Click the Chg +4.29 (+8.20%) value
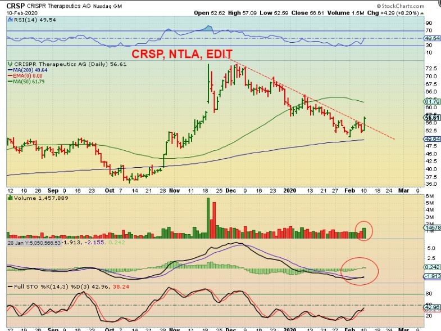The height and width of the screenshot is (331, 441). [393, 13]
